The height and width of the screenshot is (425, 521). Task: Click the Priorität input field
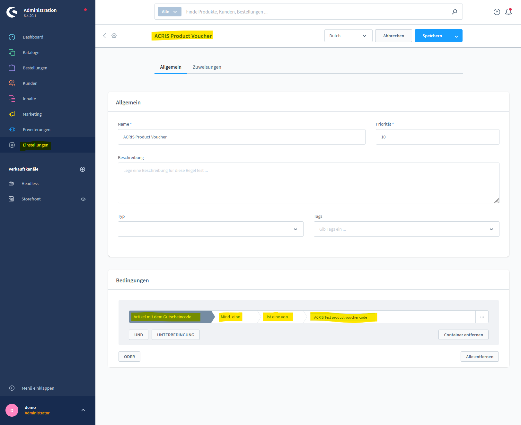tap(437, 137)
